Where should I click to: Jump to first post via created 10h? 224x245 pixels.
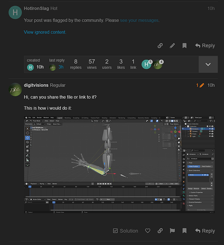pos(40,67)
